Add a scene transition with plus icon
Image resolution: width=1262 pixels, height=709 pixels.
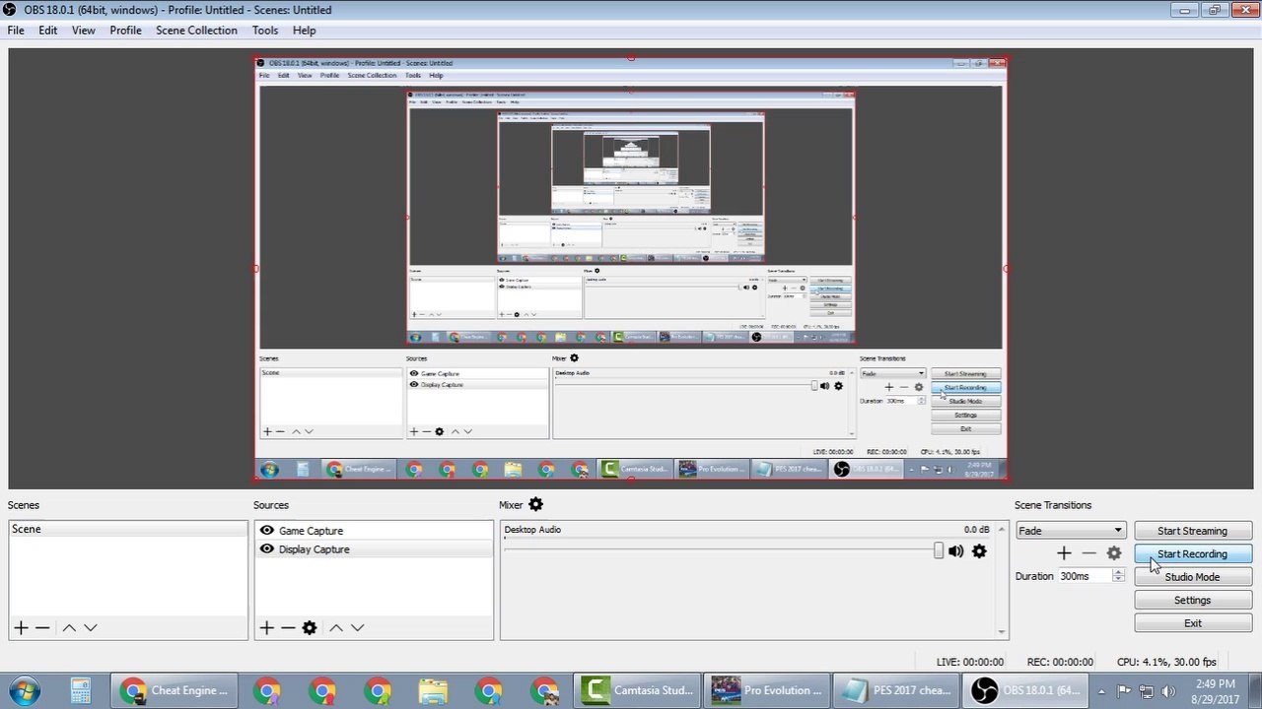1064,553
